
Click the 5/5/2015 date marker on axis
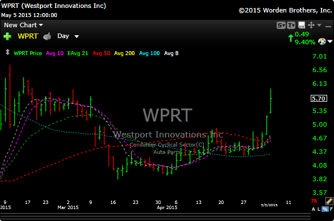tap(269, 205)
